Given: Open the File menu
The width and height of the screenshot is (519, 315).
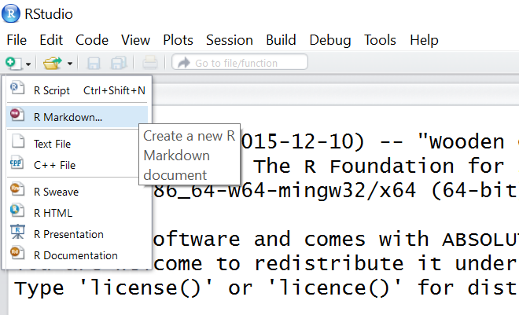Looking at the screenshot, I should click(x=17, y=40).
